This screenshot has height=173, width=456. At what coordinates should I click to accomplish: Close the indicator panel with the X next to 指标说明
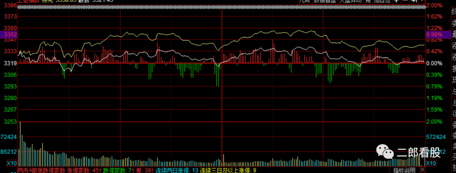pyautogui.click(x=423, y=170)
